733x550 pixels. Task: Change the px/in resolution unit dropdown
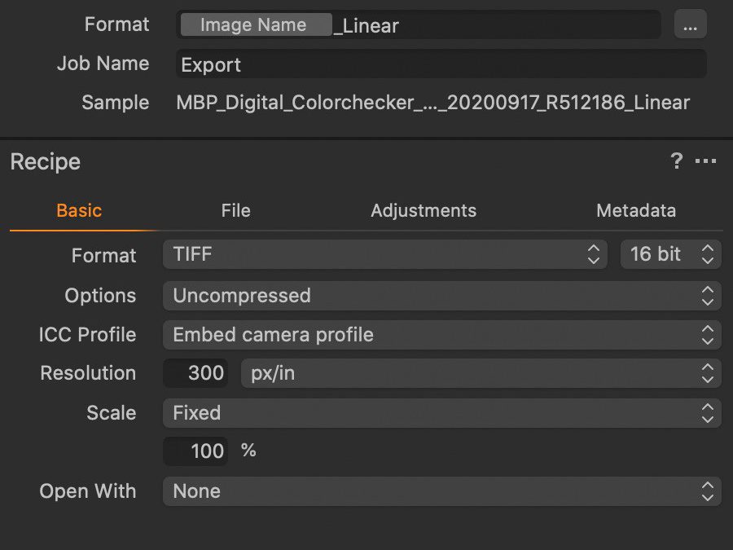pos(481,373)
